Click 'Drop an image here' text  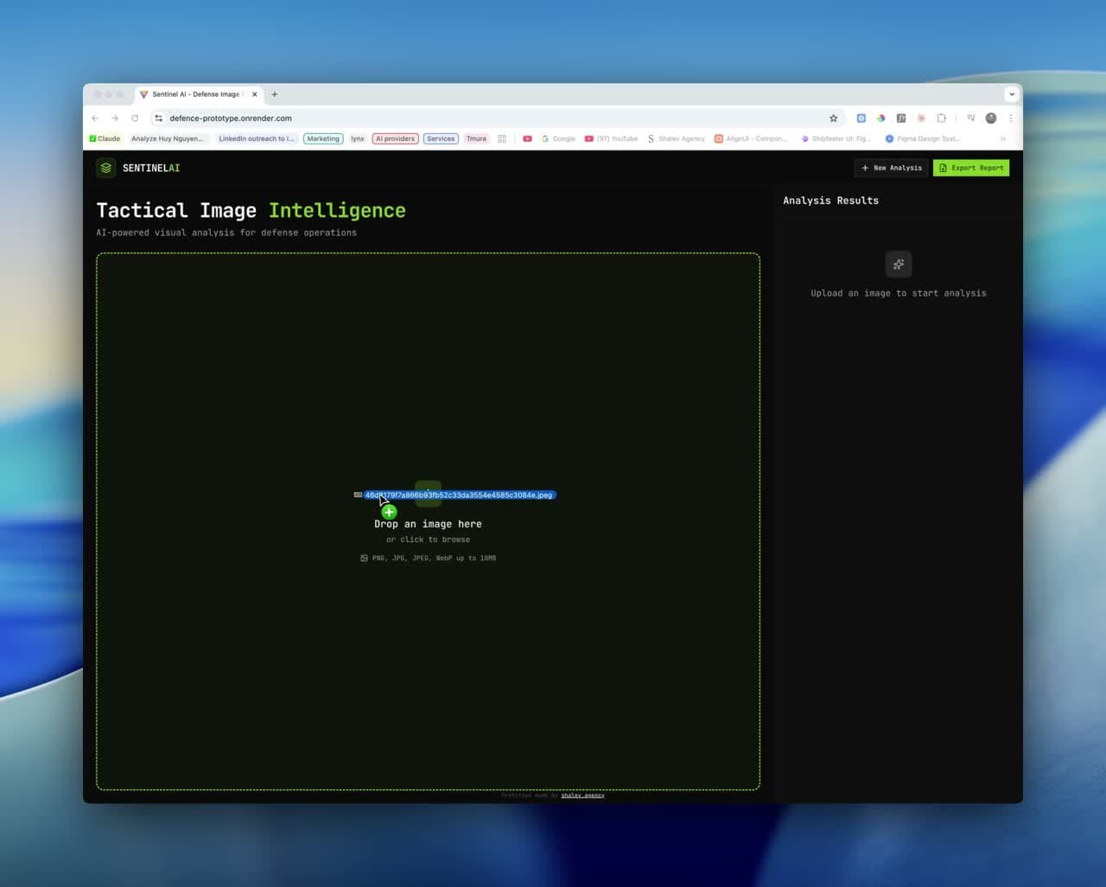point(428,524)
